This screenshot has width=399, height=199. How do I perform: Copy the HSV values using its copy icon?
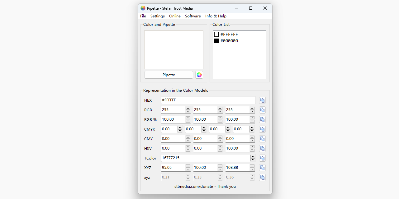tap(262, 148)
